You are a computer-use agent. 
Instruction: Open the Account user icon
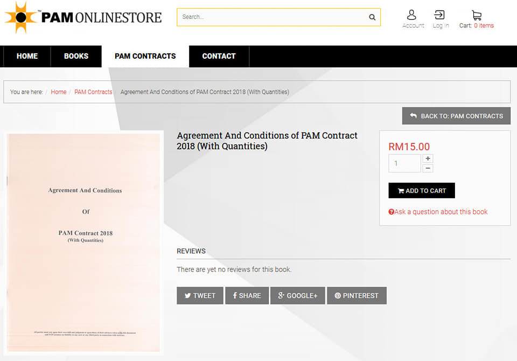click(411, 15)
